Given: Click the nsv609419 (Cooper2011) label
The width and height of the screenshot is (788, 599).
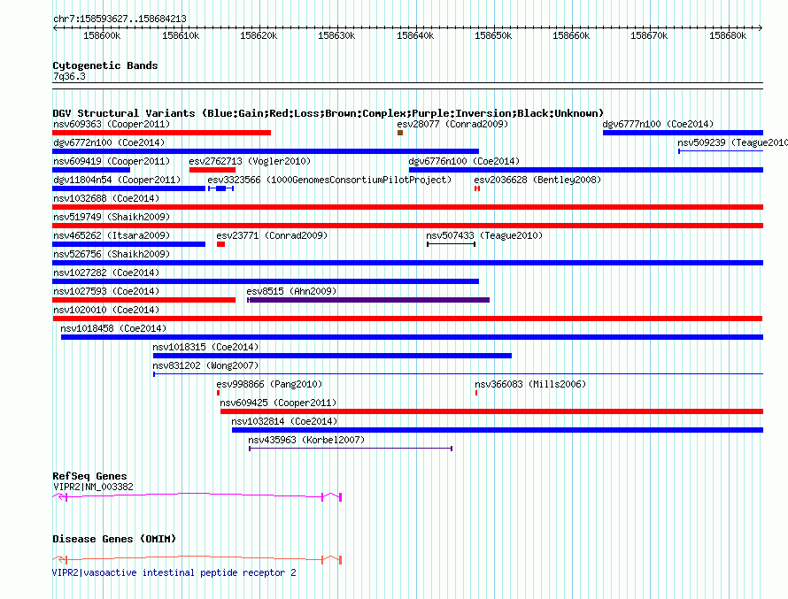Looking at the screenshot, I should 112,161.
